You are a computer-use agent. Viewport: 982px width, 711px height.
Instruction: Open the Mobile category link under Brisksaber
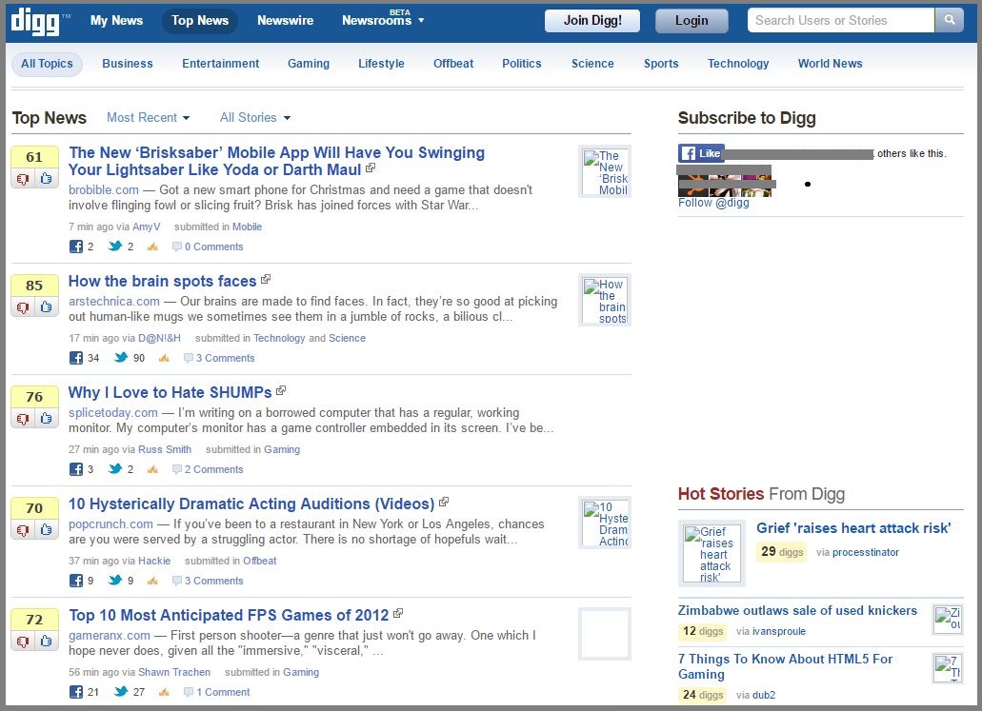[x=247, y=227]
